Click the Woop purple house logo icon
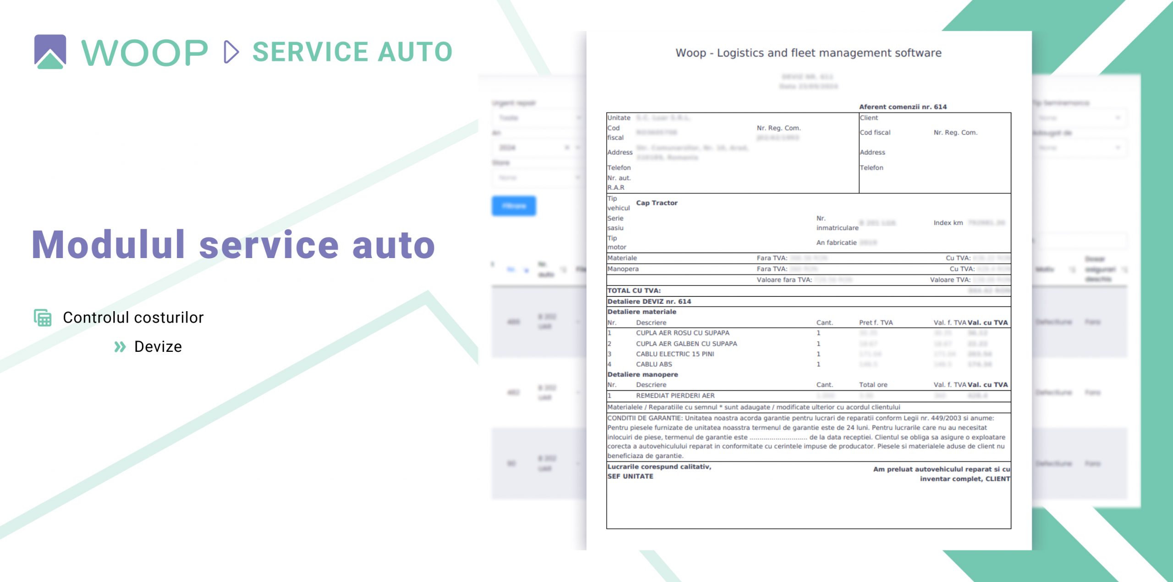This screenshot has height=582, width=1173. point(50,52)
